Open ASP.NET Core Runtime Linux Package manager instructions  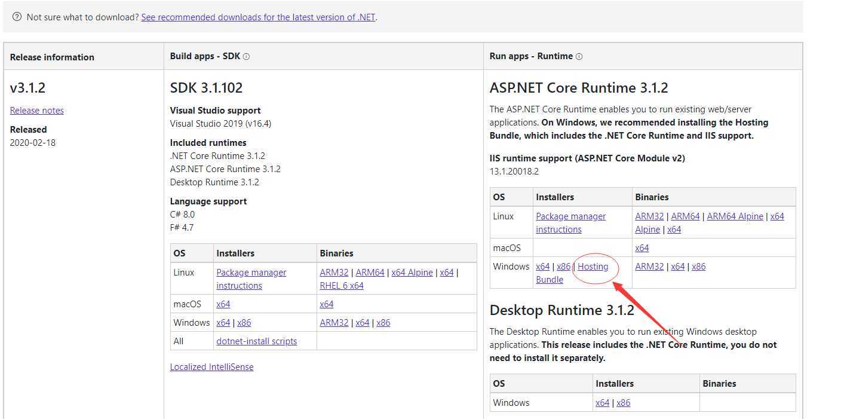click(x=571, y=223)
